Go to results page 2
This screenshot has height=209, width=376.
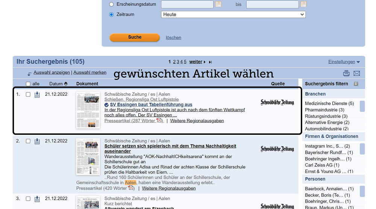[x=174, y=62]
